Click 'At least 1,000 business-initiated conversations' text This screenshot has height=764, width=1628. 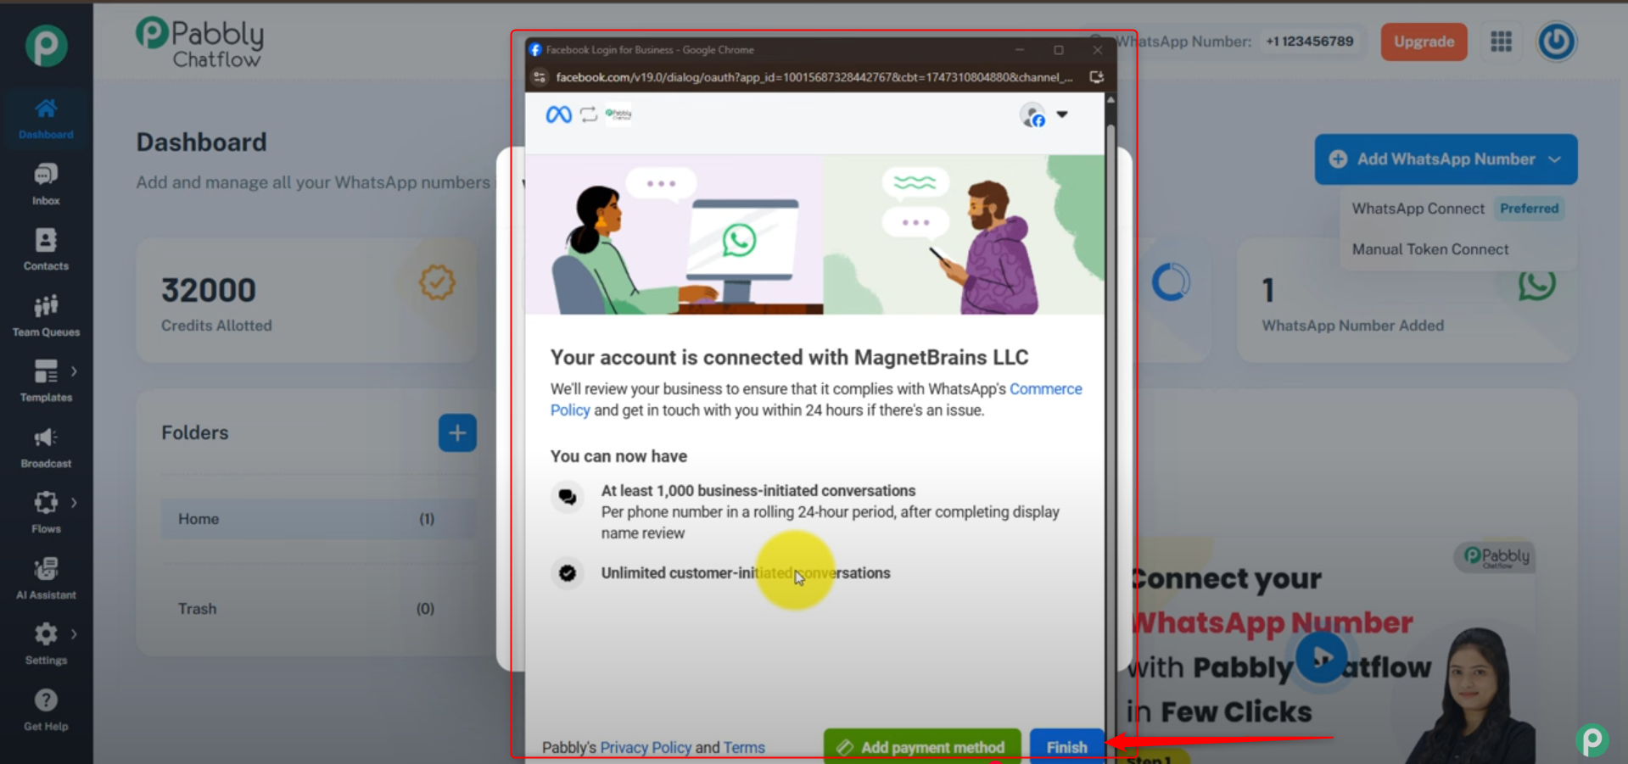(758, 491)
